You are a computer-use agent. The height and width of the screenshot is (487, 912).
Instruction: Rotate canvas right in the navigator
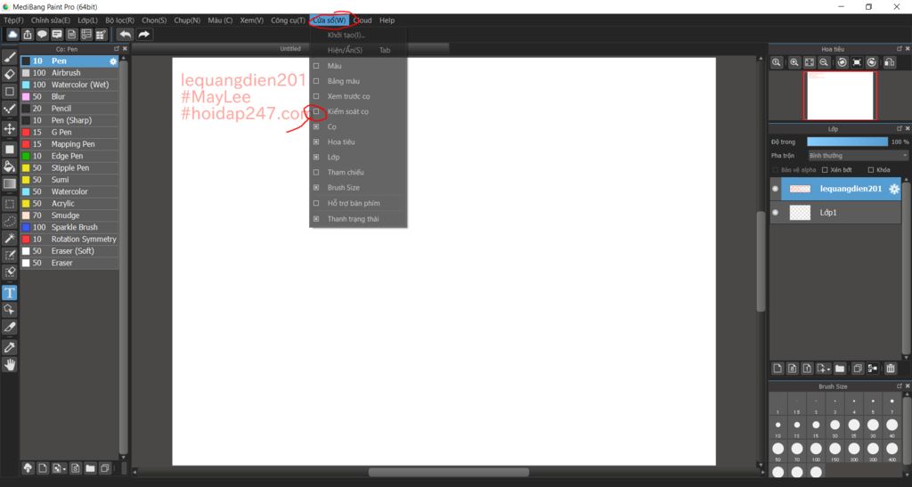pyautogui.click(x=871, y=62)
